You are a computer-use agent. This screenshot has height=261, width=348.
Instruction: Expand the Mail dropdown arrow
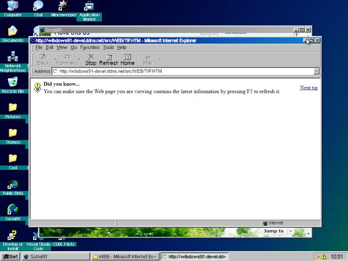coord(160,59)
